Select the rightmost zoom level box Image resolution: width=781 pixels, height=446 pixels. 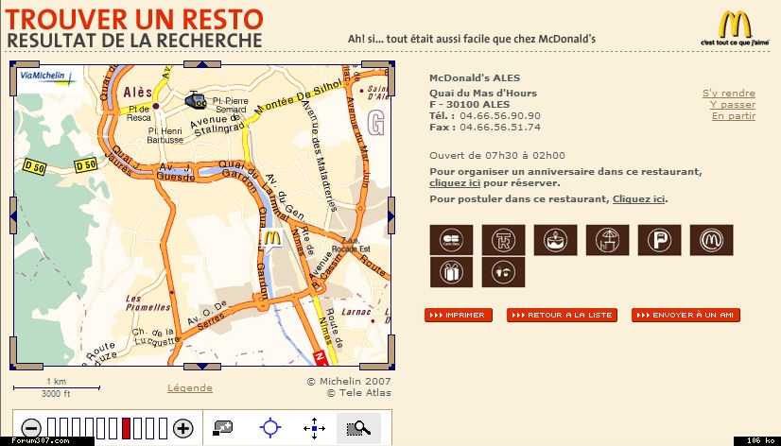click(163, 428)
